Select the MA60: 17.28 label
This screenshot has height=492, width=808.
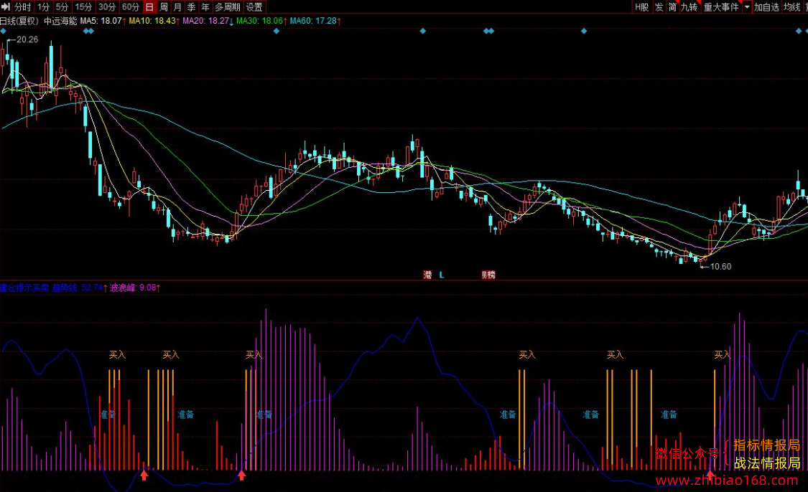[315, 21]
